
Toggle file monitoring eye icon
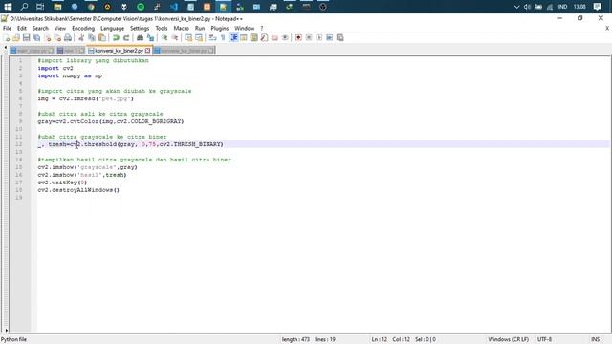[285, 38]
